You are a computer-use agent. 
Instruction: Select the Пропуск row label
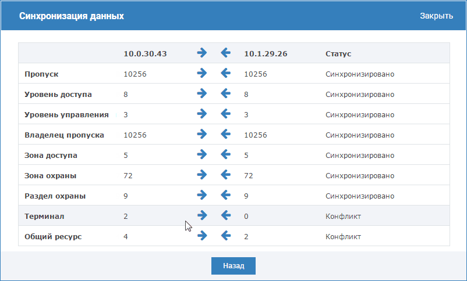click(x=41, y=74)
